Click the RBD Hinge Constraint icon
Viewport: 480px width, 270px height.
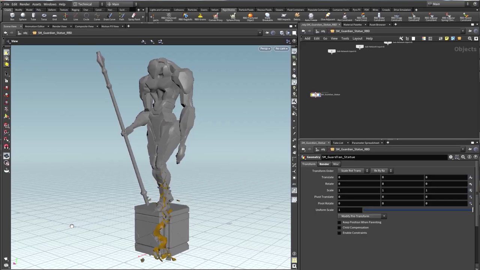pos(396,16)
